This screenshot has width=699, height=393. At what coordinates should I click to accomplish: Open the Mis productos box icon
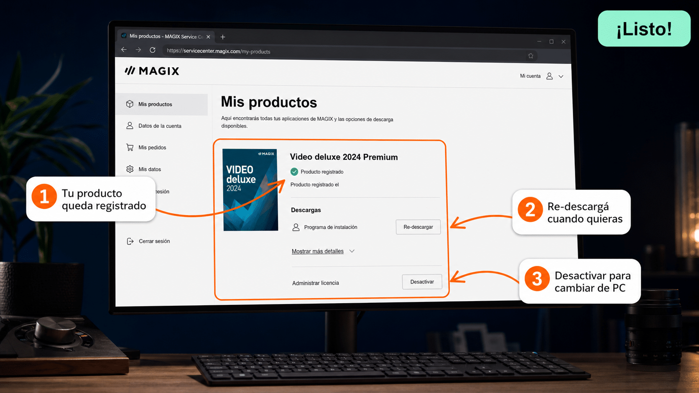130,104
